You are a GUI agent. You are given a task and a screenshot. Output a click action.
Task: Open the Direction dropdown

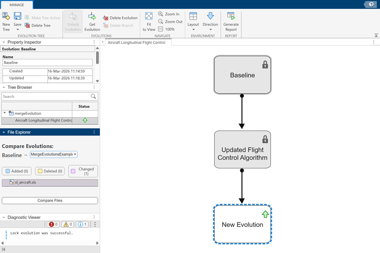click(x=210, y=22)
